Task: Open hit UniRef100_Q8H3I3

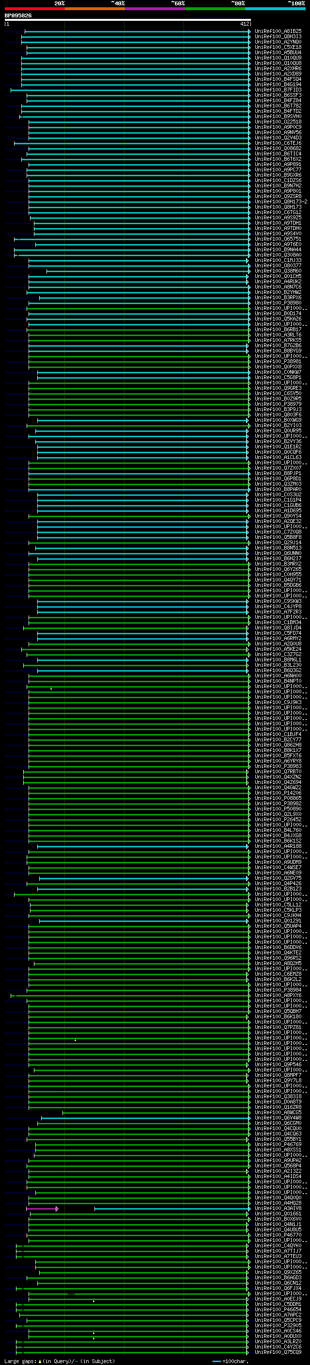Action: pos(278,37)
